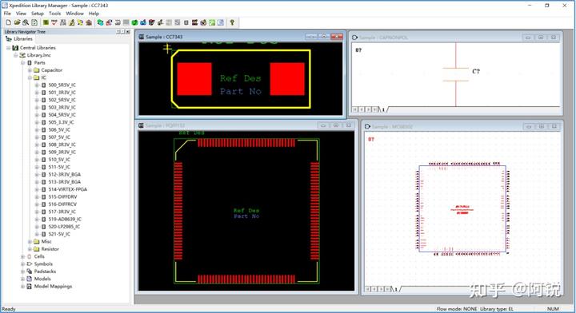Image resolution: width=576 pixels, height=313 pixels.
Task: Click the New document toolbar icon
Action: point(9,22)
